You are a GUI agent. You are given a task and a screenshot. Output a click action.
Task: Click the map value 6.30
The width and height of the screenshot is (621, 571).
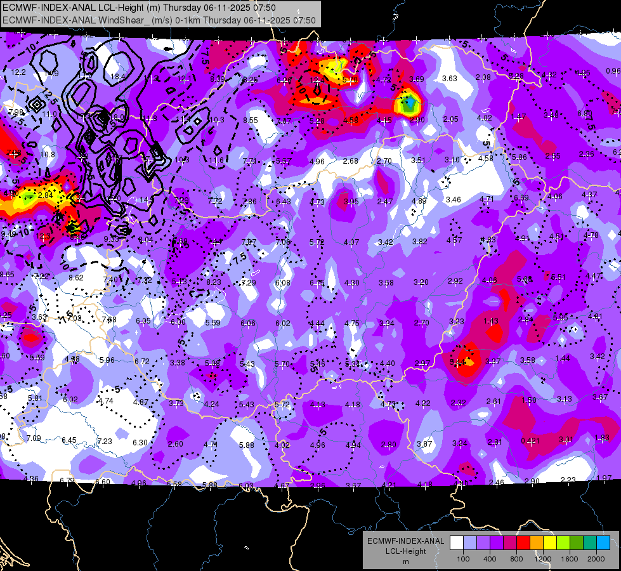[140, 443]
